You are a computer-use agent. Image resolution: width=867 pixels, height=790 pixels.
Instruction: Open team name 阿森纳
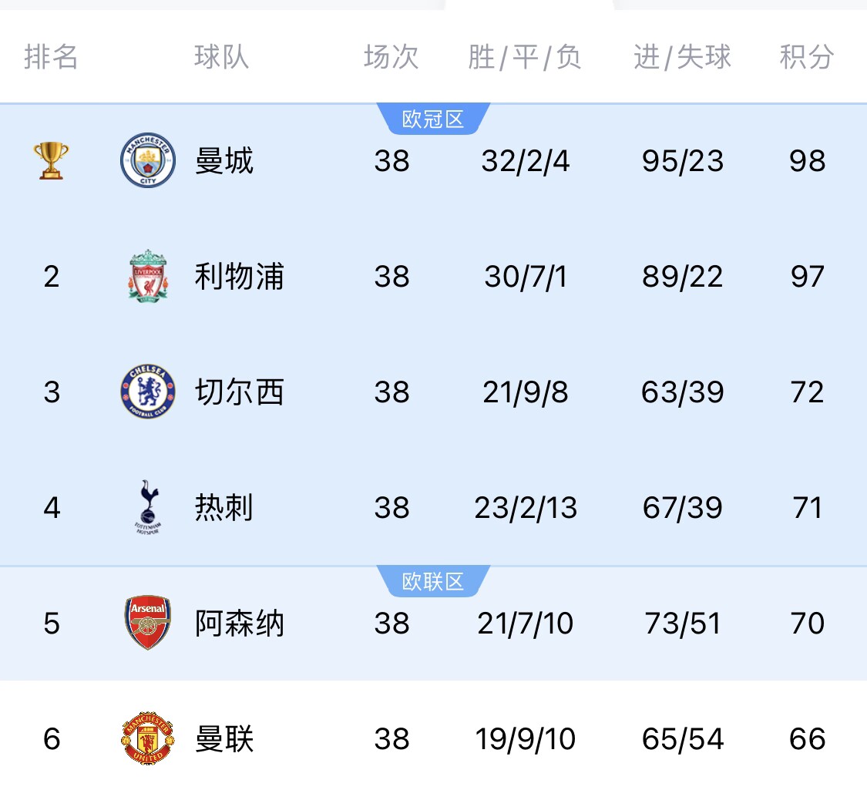click(239, 623)
